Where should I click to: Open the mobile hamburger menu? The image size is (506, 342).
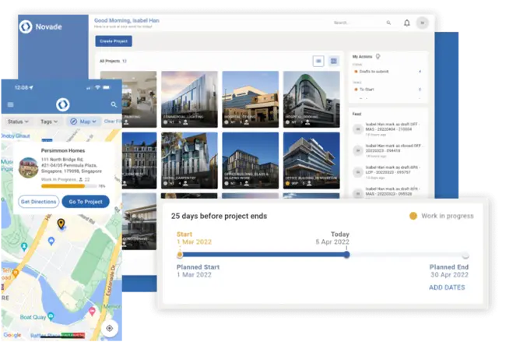tap(10, 104)
